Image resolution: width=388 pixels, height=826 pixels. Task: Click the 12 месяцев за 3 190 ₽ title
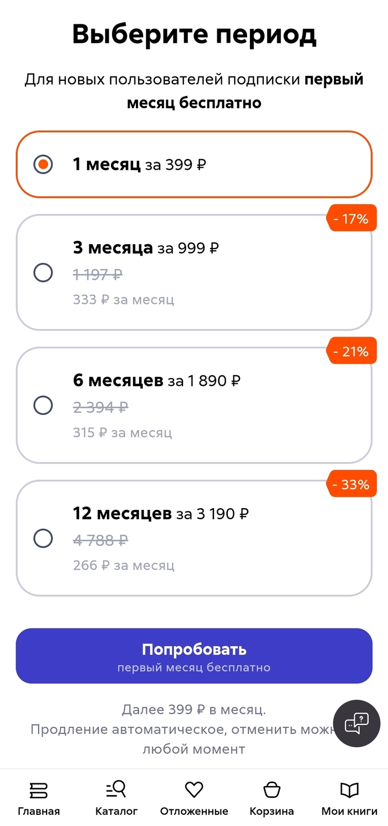tap(161, 514)
